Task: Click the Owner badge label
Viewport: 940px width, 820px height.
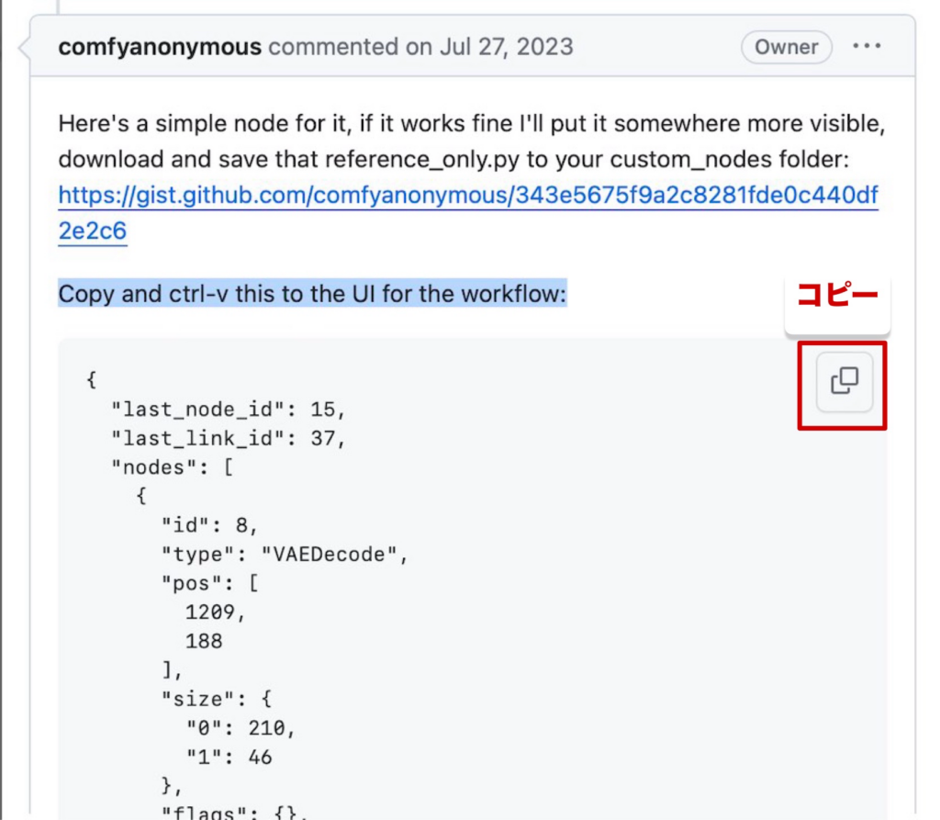Action: tap(786, 47)
